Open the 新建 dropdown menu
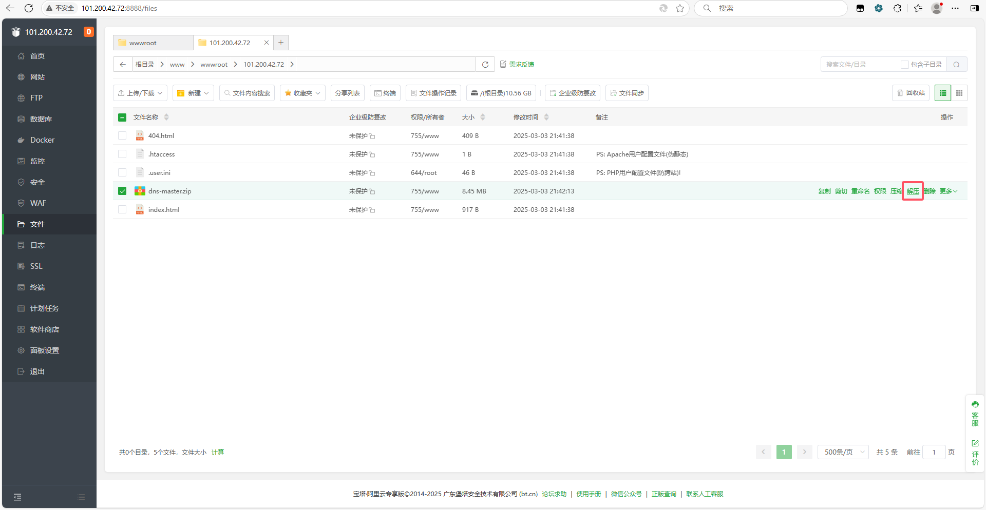The width and height of the screenshot is (986, 510). coord(193,93)
